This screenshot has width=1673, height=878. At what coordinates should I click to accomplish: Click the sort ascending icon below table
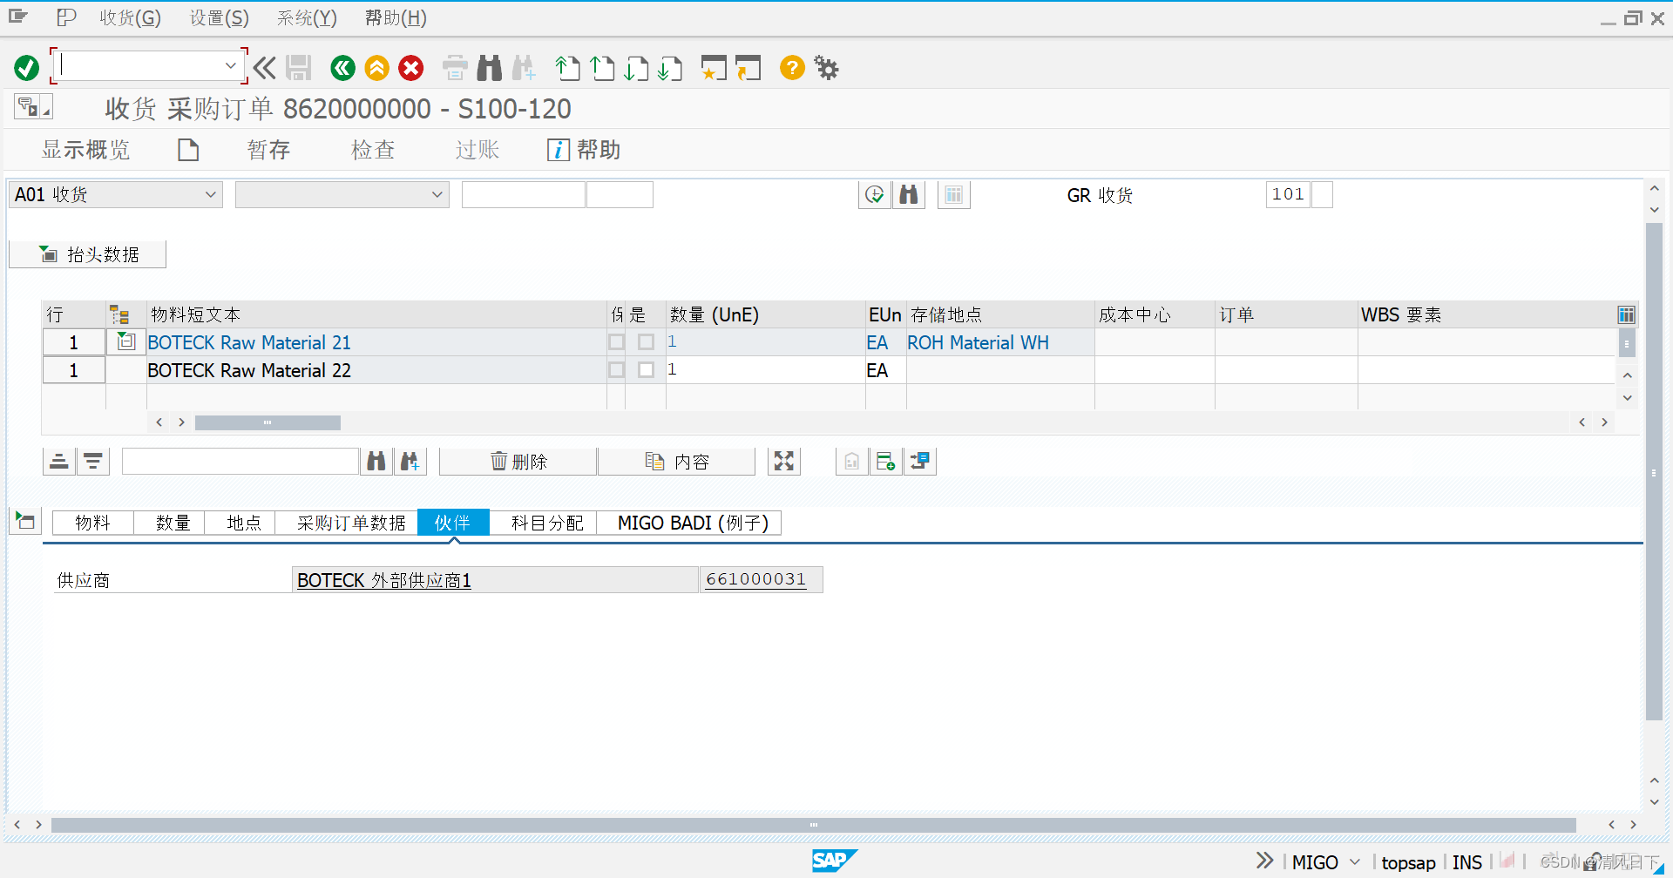(59, 461)
